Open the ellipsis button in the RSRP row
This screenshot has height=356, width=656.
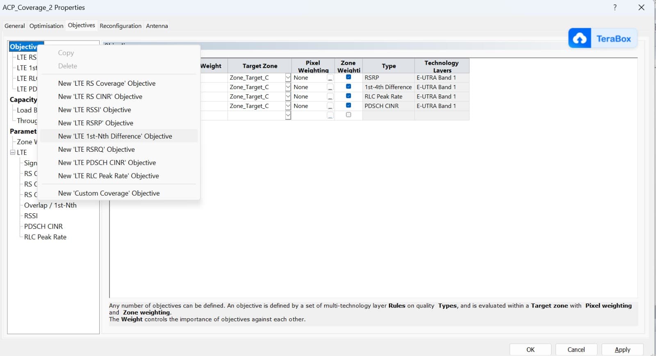(330, 78)
